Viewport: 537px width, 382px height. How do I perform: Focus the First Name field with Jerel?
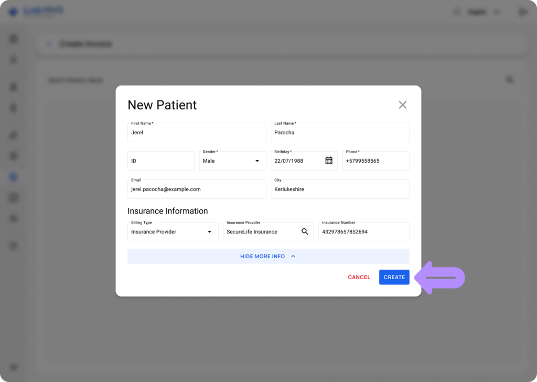pyautogui.click(x=197, y=133)
